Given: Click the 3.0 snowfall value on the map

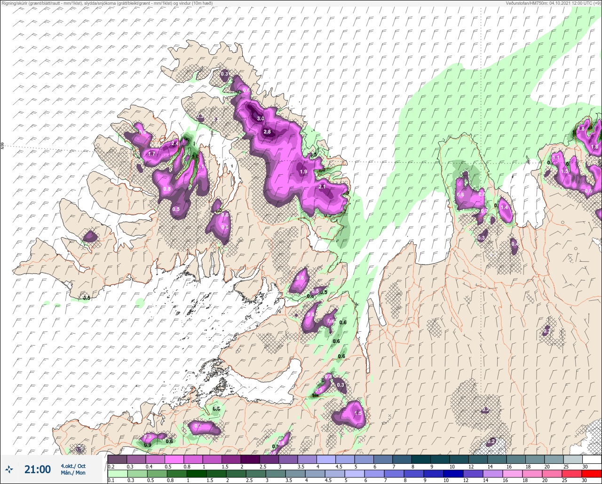Looking at the screenshot, I should coord(261,118).
